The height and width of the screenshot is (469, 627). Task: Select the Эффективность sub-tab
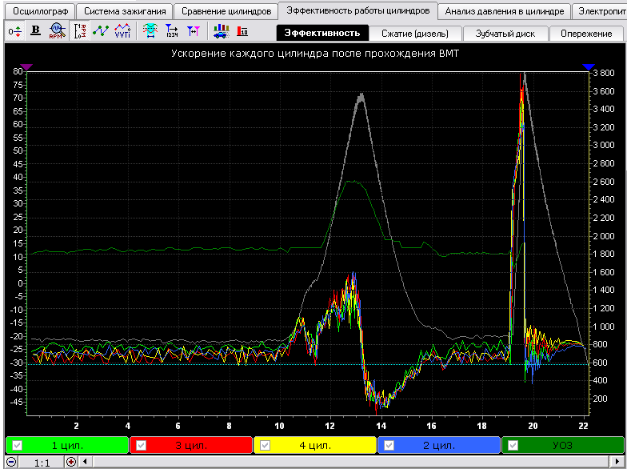pyautogui.click(x=321, y=34)
